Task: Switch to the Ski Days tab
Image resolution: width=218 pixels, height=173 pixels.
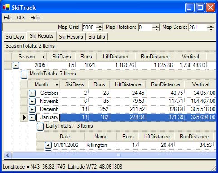Action: click(x=15, y=37)
